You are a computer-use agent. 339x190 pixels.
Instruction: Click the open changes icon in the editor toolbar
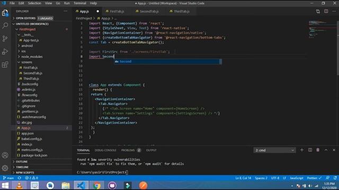click(x=318, y=11)
